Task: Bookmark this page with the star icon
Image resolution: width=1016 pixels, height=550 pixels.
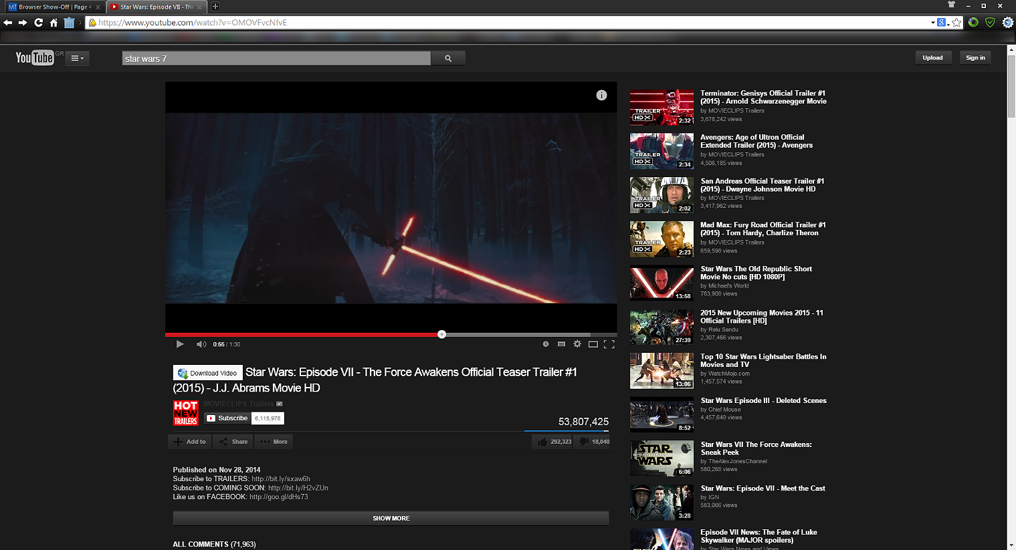Action: [956, 23]
